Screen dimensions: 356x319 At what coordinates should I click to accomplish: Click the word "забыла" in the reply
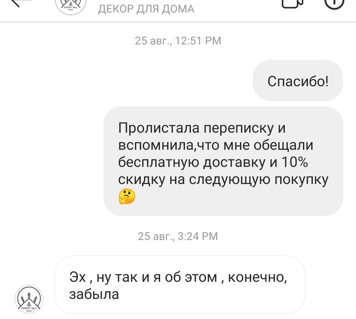click(x=94, y=295)
